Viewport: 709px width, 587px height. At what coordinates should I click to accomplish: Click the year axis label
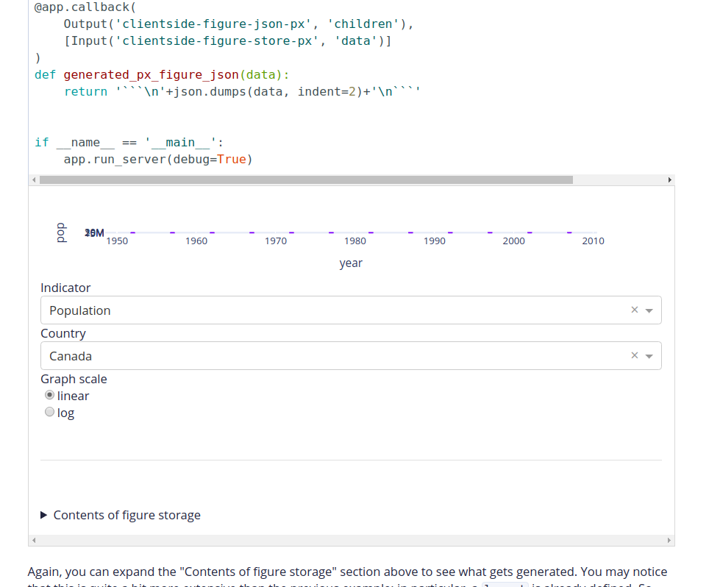351,263
